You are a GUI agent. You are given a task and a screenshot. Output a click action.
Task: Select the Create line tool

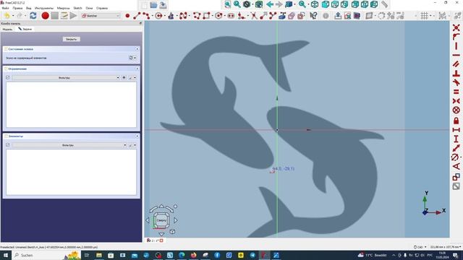click(137, 16)
